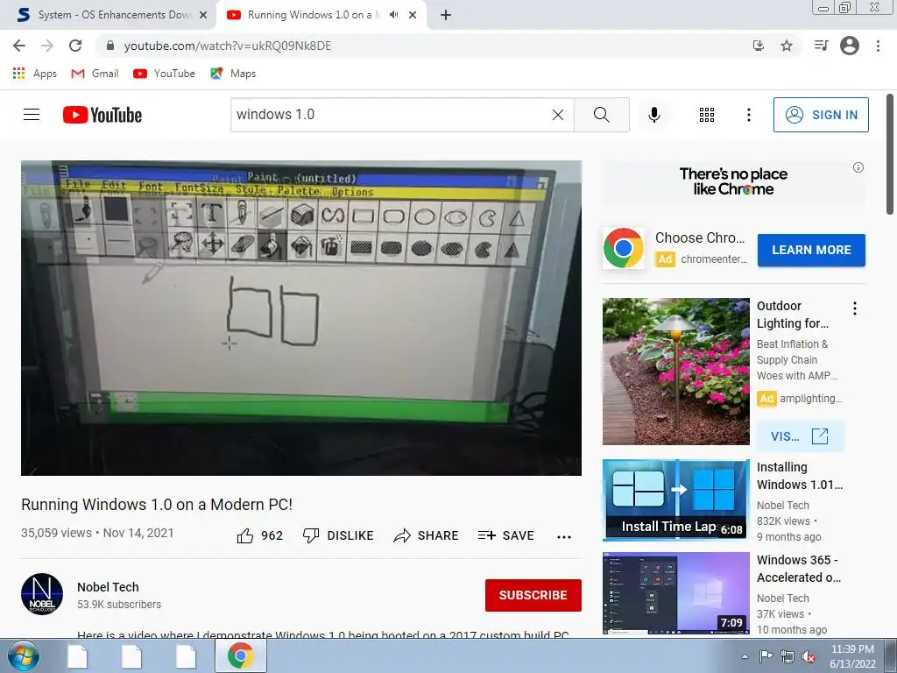
Task: Close the System - OS Enhancements tab
Action: [203, 15]
